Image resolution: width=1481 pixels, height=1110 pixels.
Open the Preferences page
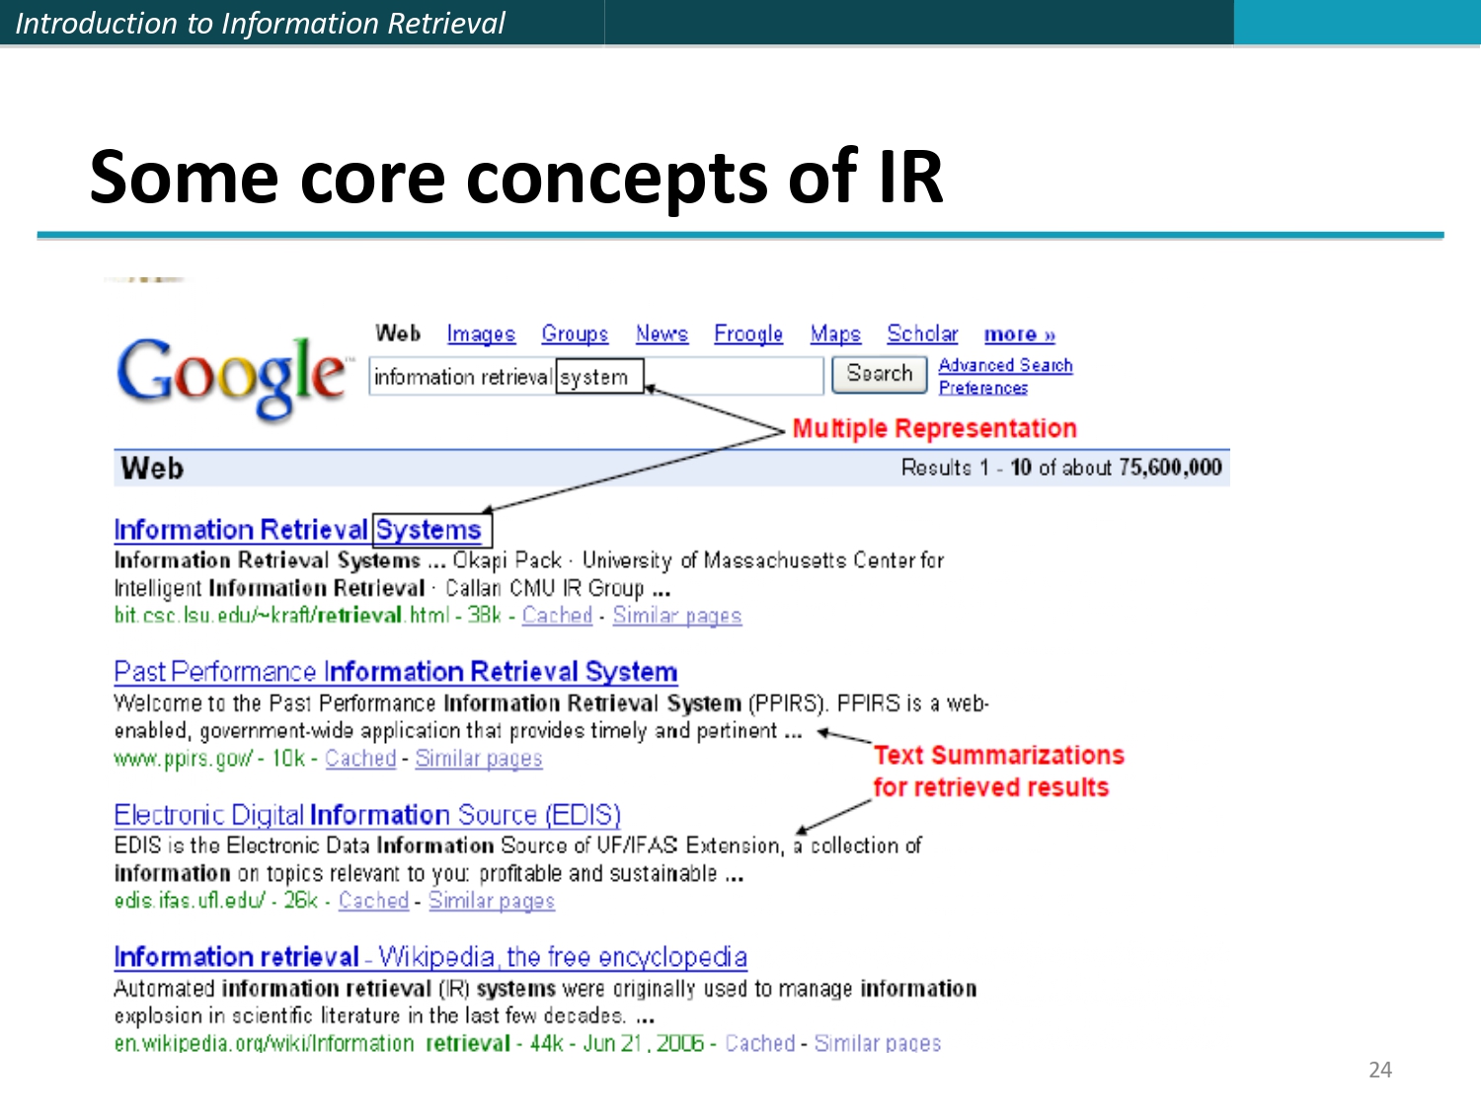[x=982, y=388]
